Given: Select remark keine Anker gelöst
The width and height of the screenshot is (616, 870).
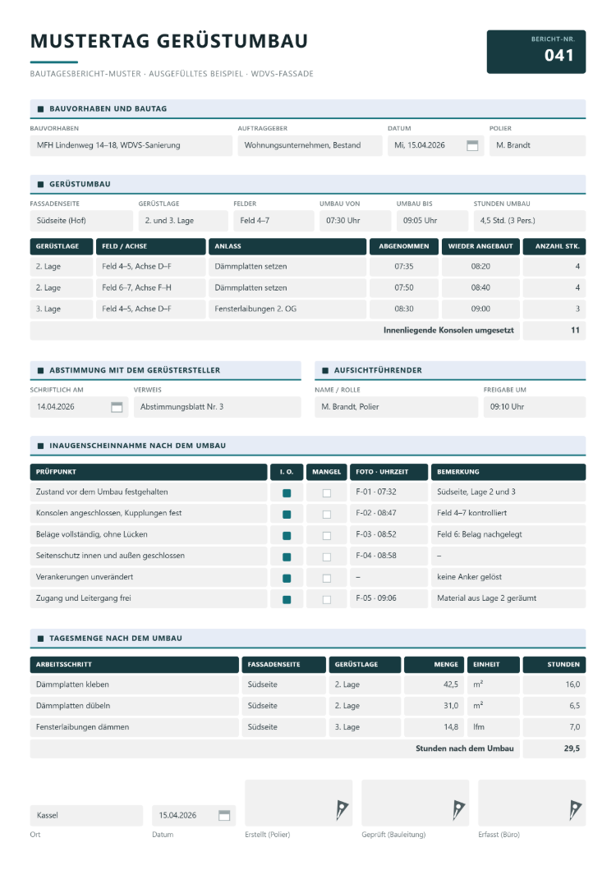Looking at the screenshot, I should coord(508,577).
